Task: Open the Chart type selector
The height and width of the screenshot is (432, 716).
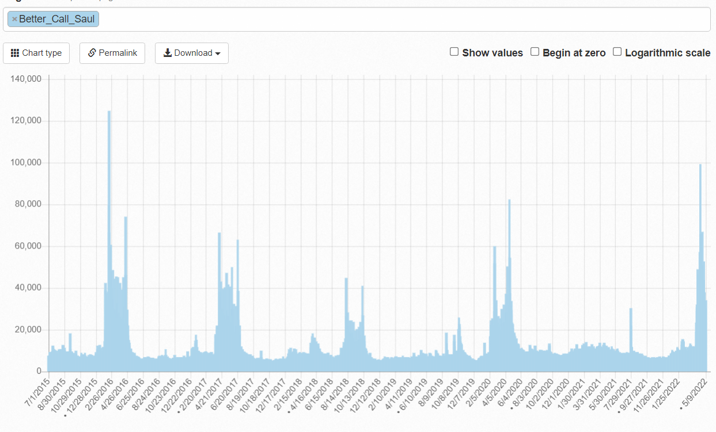Action: point(36,53)
